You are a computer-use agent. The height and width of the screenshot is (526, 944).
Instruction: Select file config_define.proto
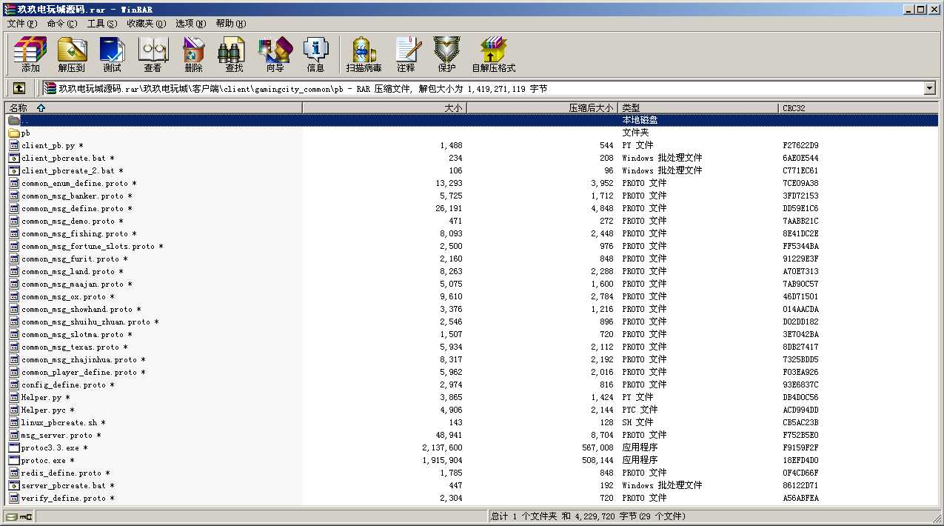[x=67, y=385]
